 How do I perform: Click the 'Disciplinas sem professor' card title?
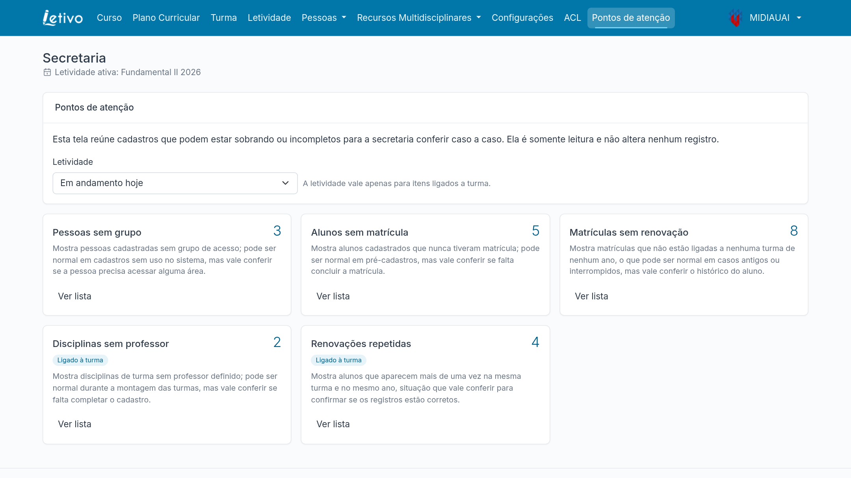(111, 344)
